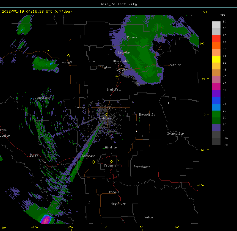The image size is (237, 231).
Task: Click the 0 tick on bottom axis
Action: (106, 227)
